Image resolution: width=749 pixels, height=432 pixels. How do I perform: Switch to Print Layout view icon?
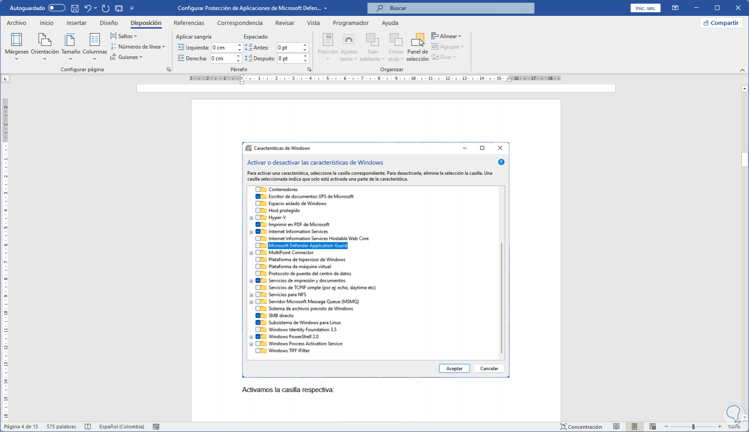click(x=635, y=427)
